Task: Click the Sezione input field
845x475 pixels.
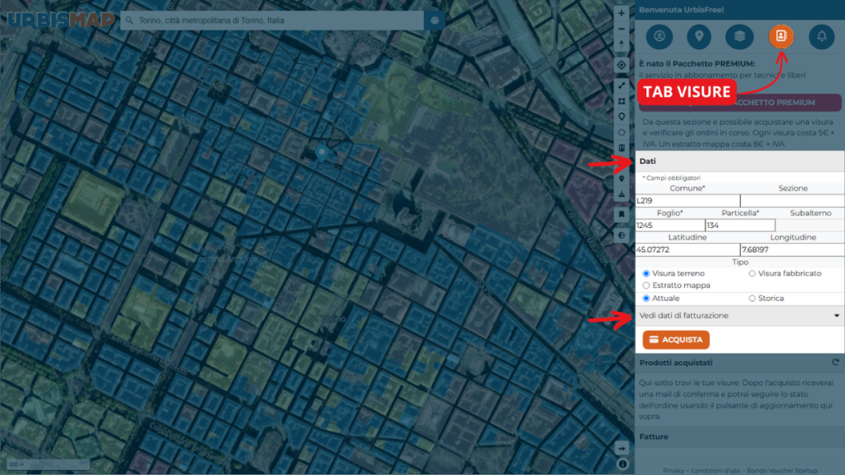Action: 792,200
